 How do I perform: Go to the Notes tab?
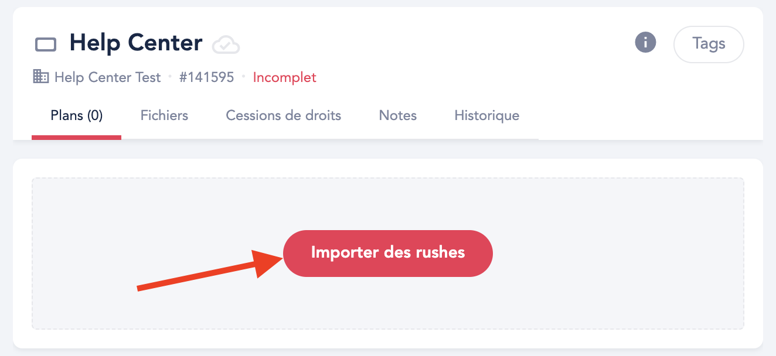coord(398,115)
